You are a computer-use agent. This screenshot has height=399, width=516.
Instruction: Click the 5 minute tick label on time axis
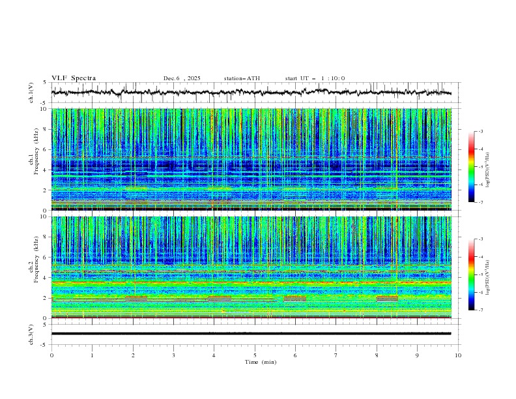pyautogui.click(x=255, y=355)
